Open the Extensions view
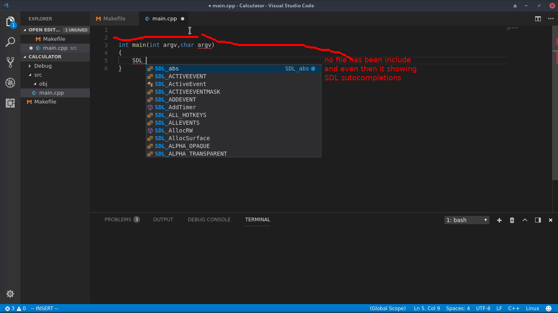 pyautogui.click(x=10, y=103)
